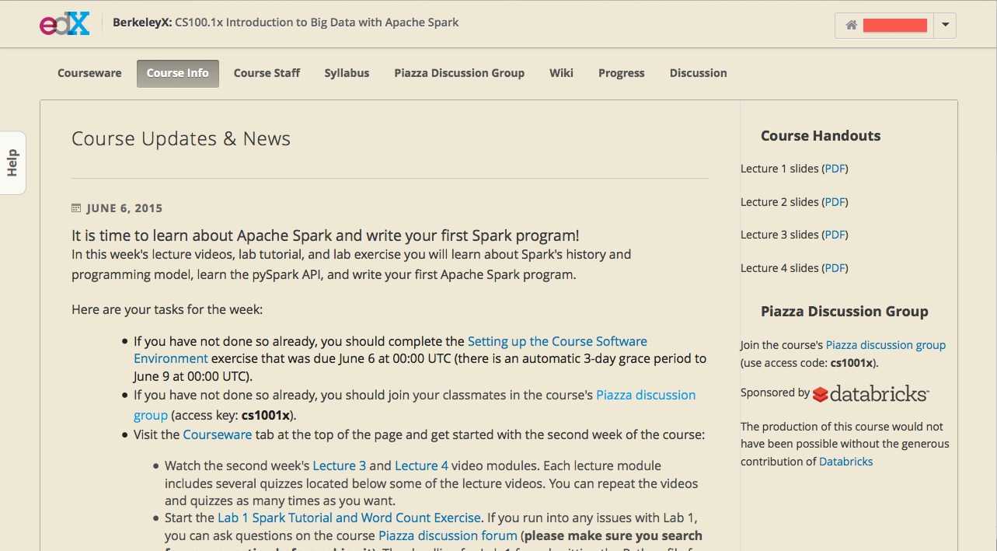Follow the sidebar Piazza discussion group link

[x=885, y=345]
